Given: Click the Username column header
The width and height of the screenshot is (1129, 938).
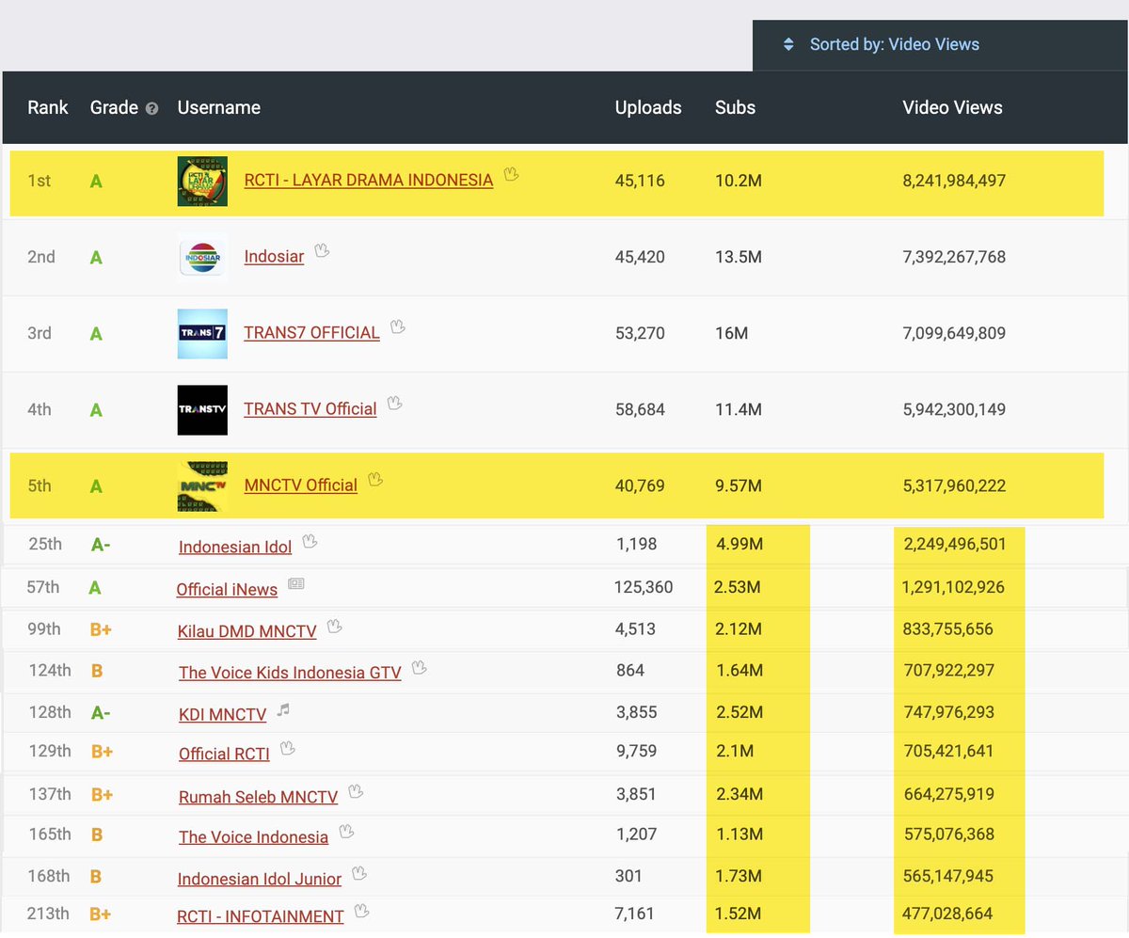Looking at the screenshot, I should pos(219,107).
